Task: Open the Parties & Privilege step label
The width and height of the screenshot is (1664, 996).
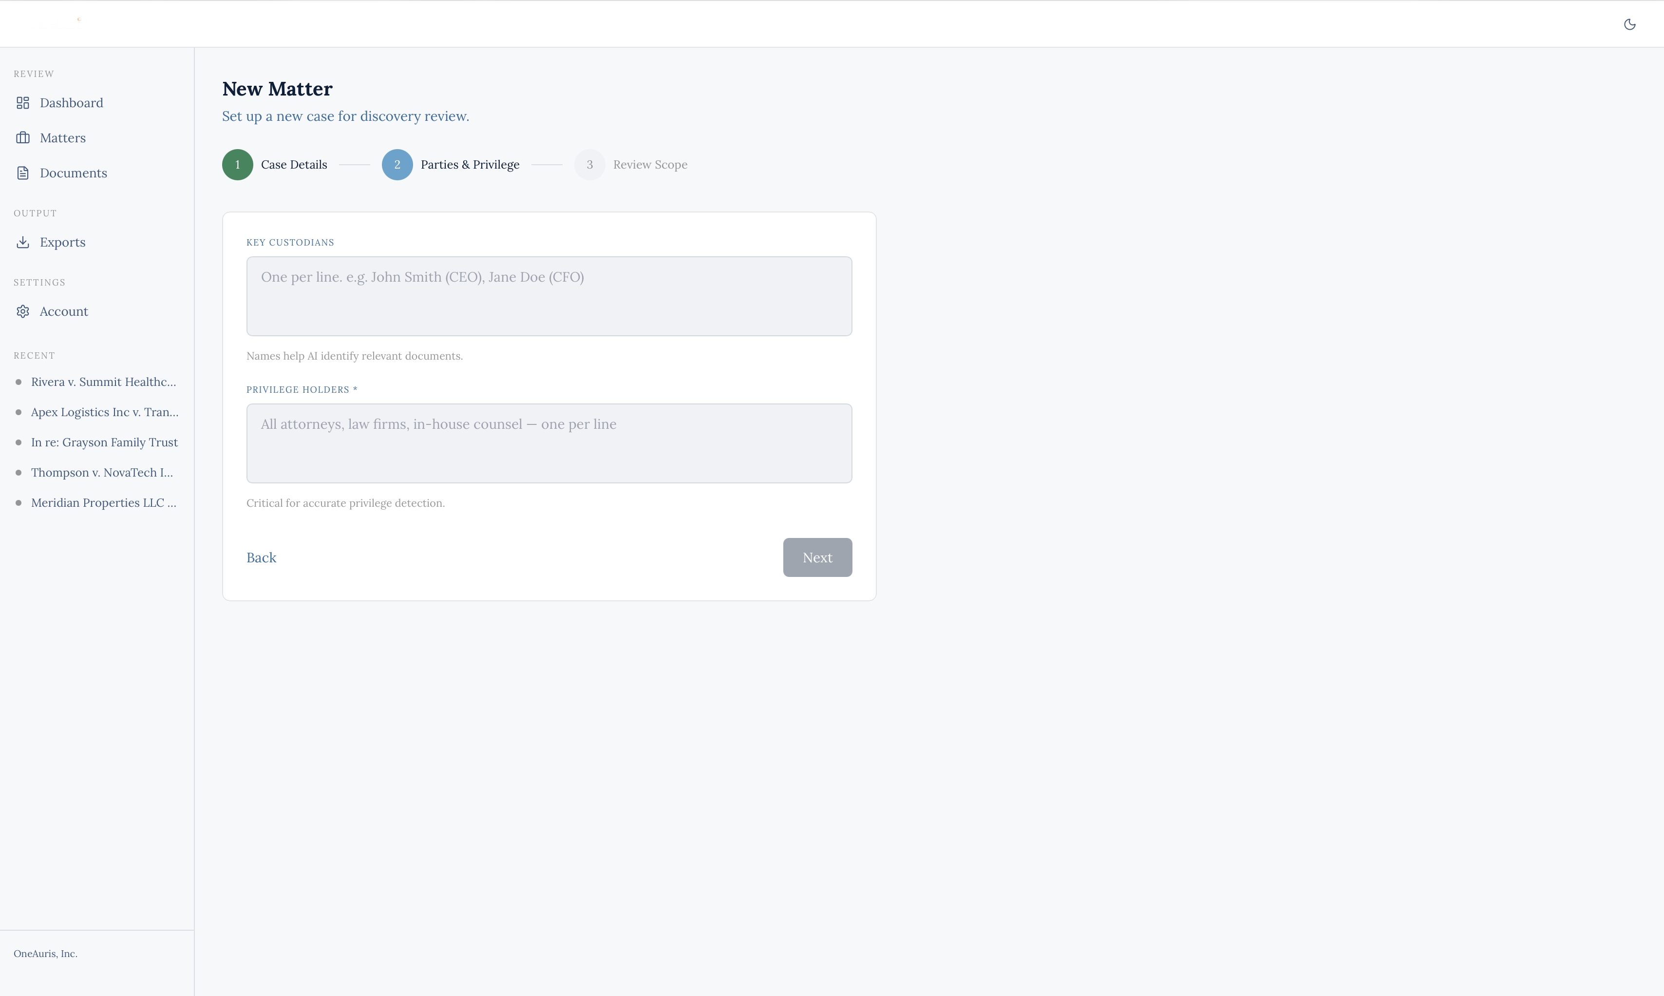Action: (x=470, y=164)
